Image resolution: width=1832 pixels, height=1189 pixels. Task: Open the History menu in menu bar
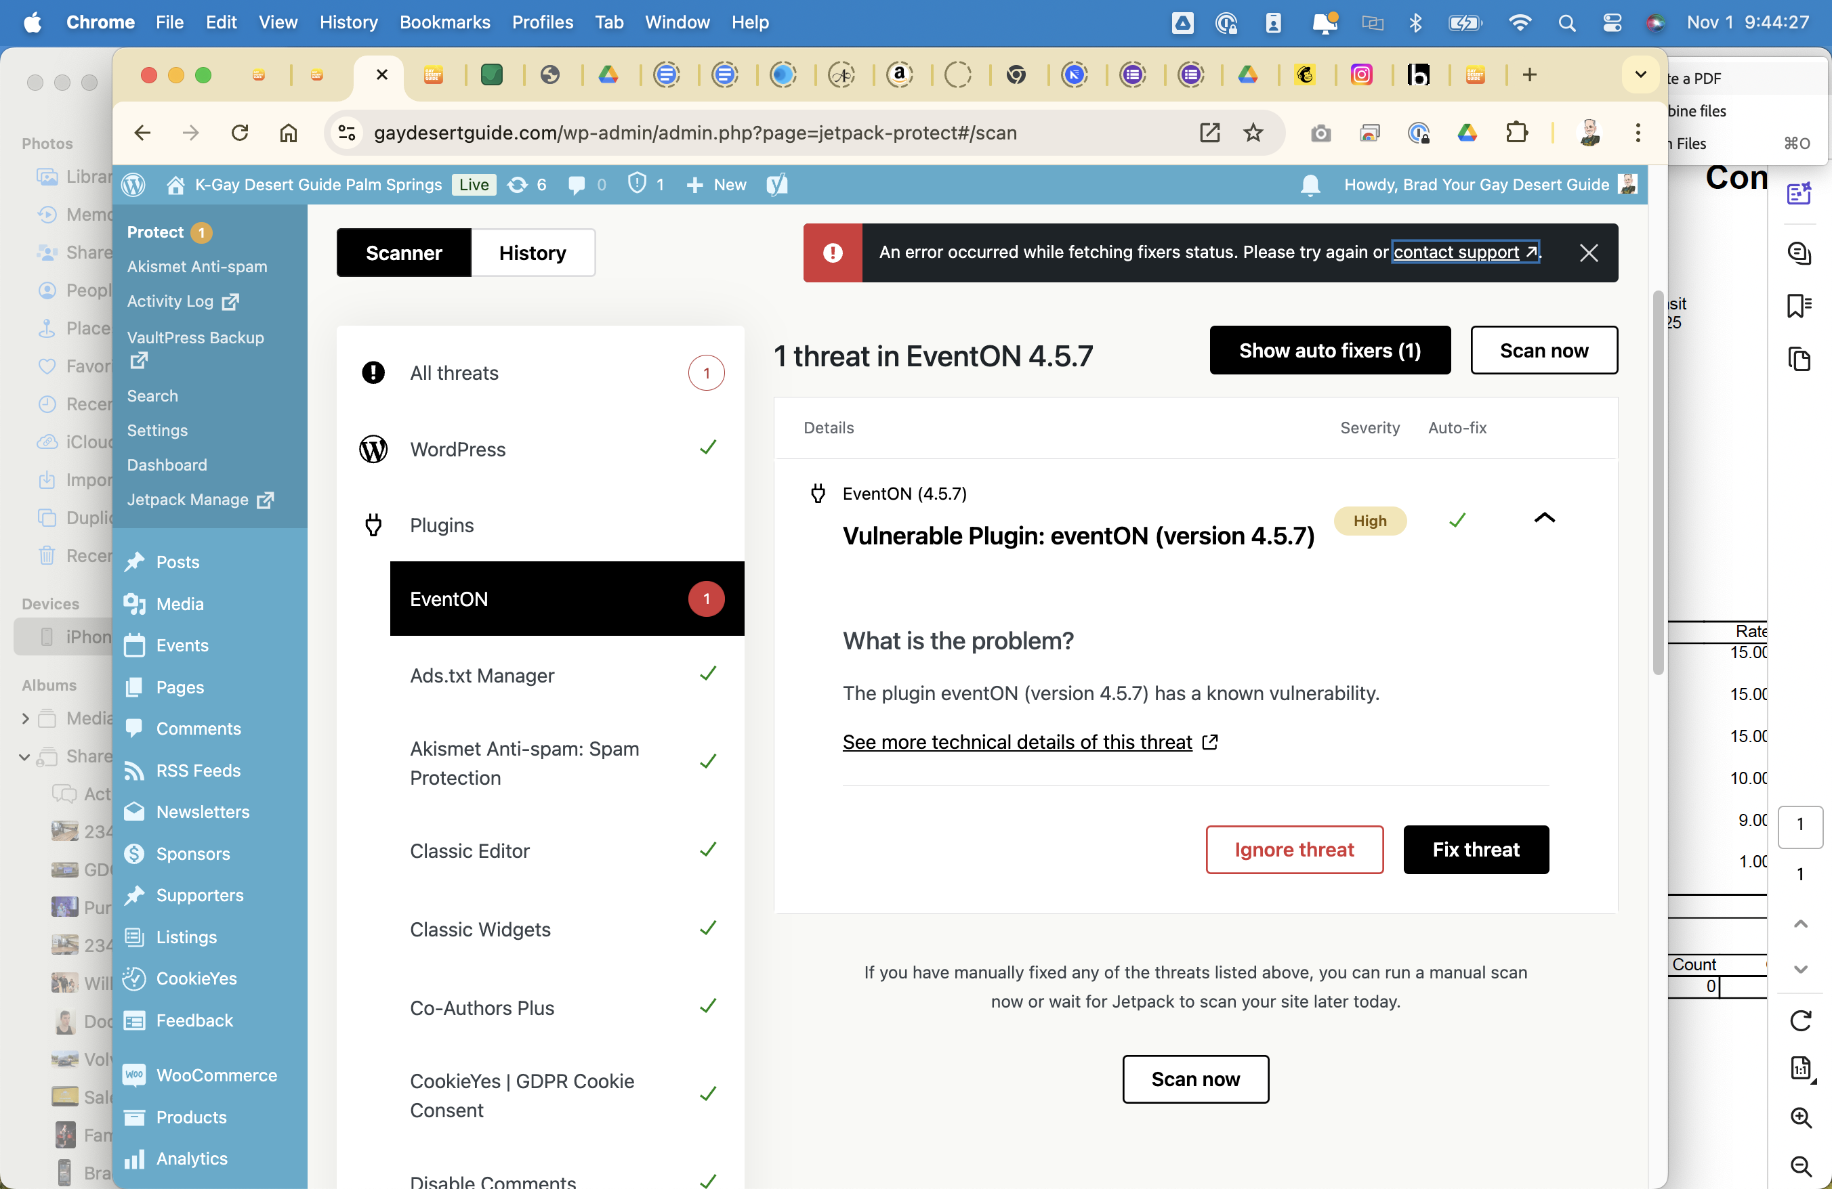[x=349, y=22]
